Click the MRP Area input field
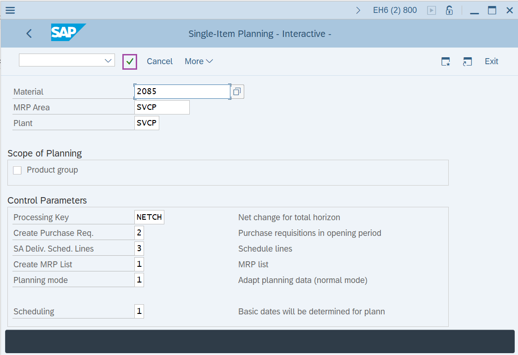This screenshot has width=518, height=355. pyautogui.click(x=162, y=108)
